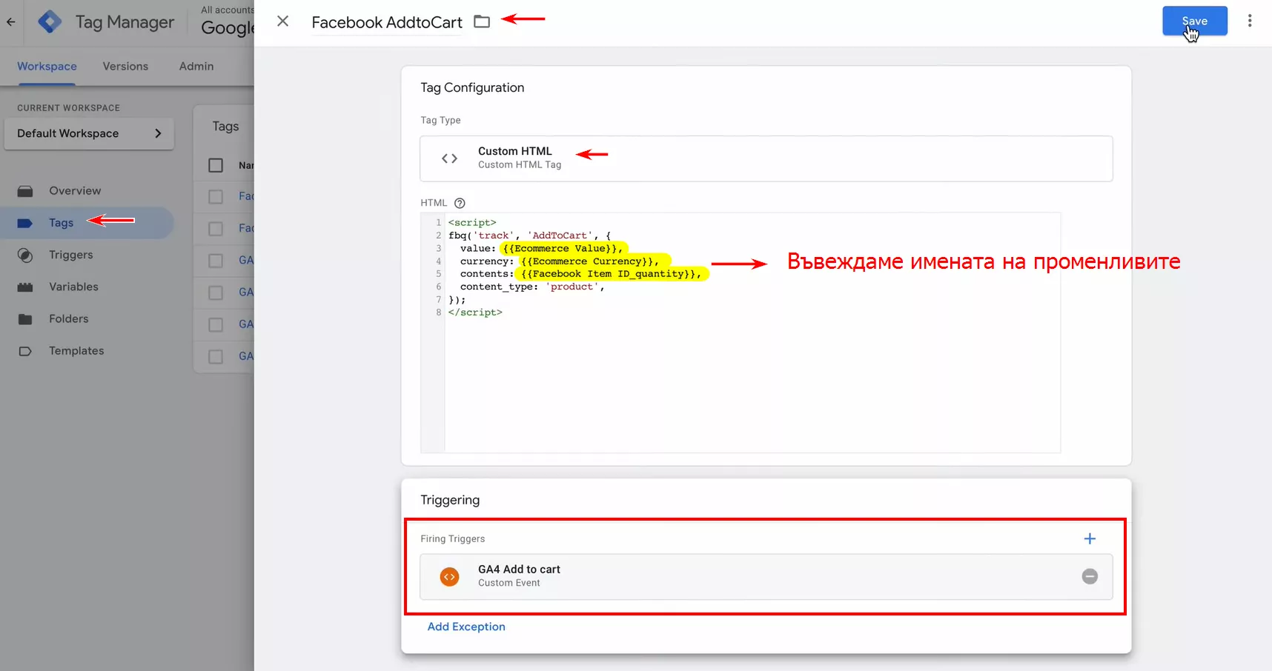Image resolution: width=1272 pixels, height=671 pixels.
Task: Open the GA4 Add to cart firing trigger
Action: click(x=766, y=576)
